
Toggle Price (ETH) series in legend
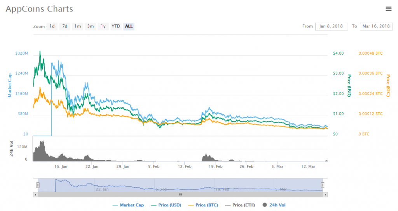[x=240, y=205]
